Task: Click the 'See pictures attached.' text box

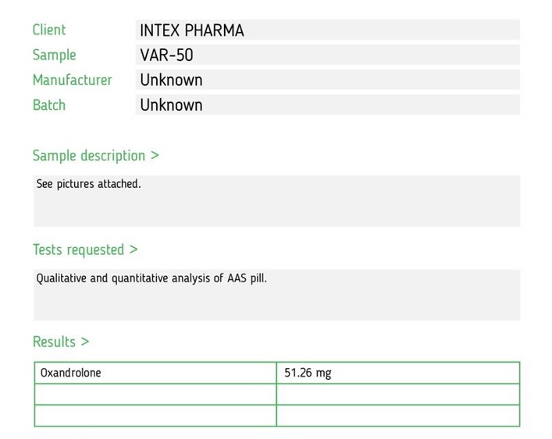Action: (x=276, y=201)
